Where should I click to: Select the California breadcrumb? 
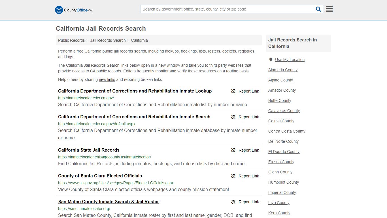pos(139,40)
